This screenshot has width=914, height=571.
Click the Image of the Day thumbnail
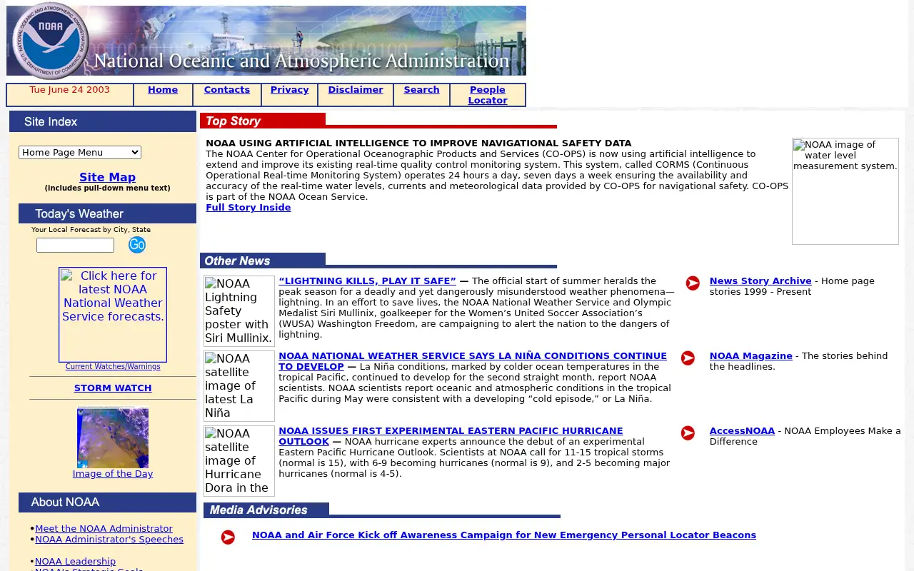point(113,437)
